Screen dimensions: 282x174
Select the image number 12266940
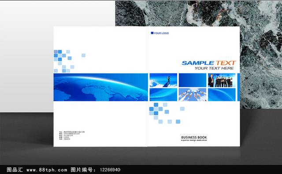click(x=110, y=170)
